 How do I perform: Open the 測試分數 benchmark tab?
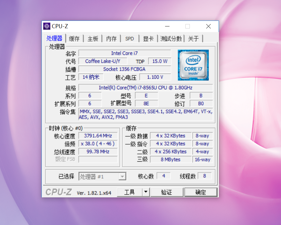click(171, 39)
